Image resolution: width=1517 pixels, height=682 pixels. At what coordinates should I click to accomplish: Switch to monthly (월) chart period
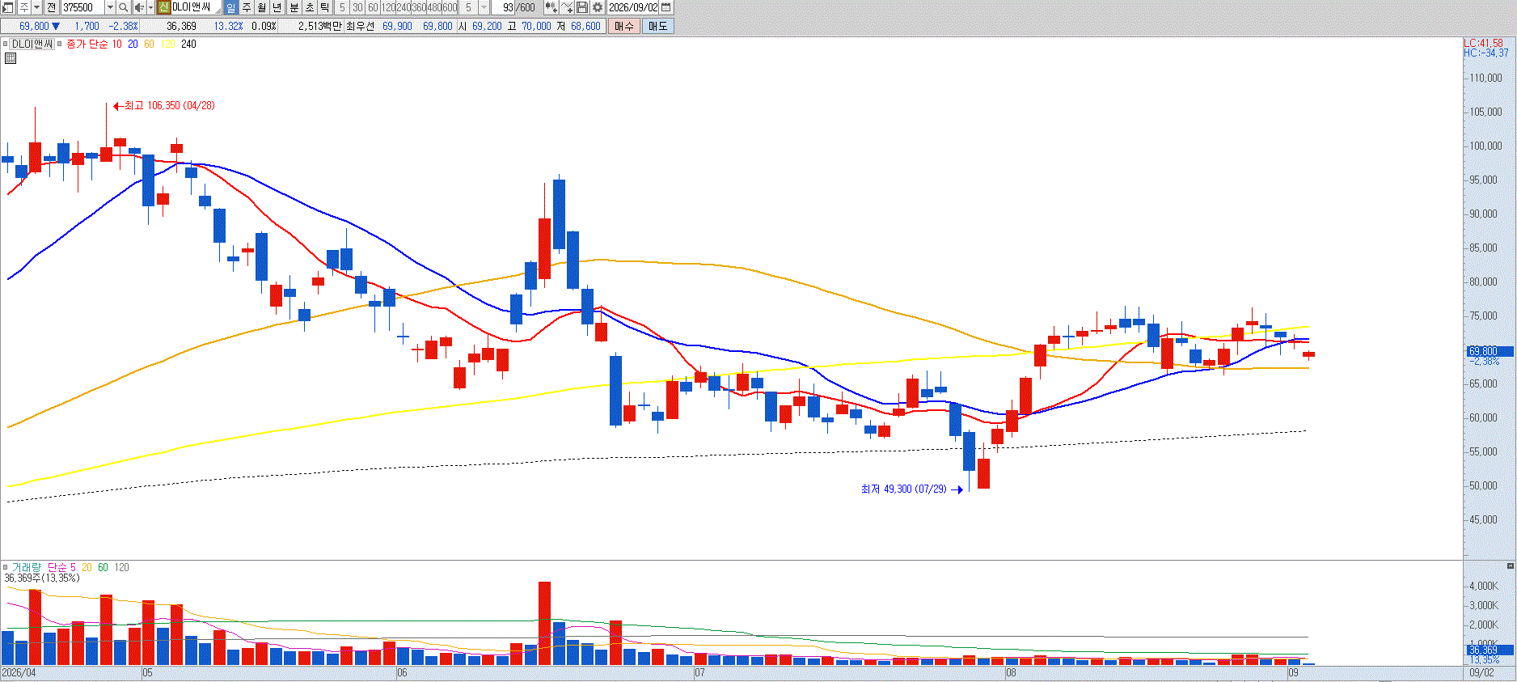click(262, 7)
